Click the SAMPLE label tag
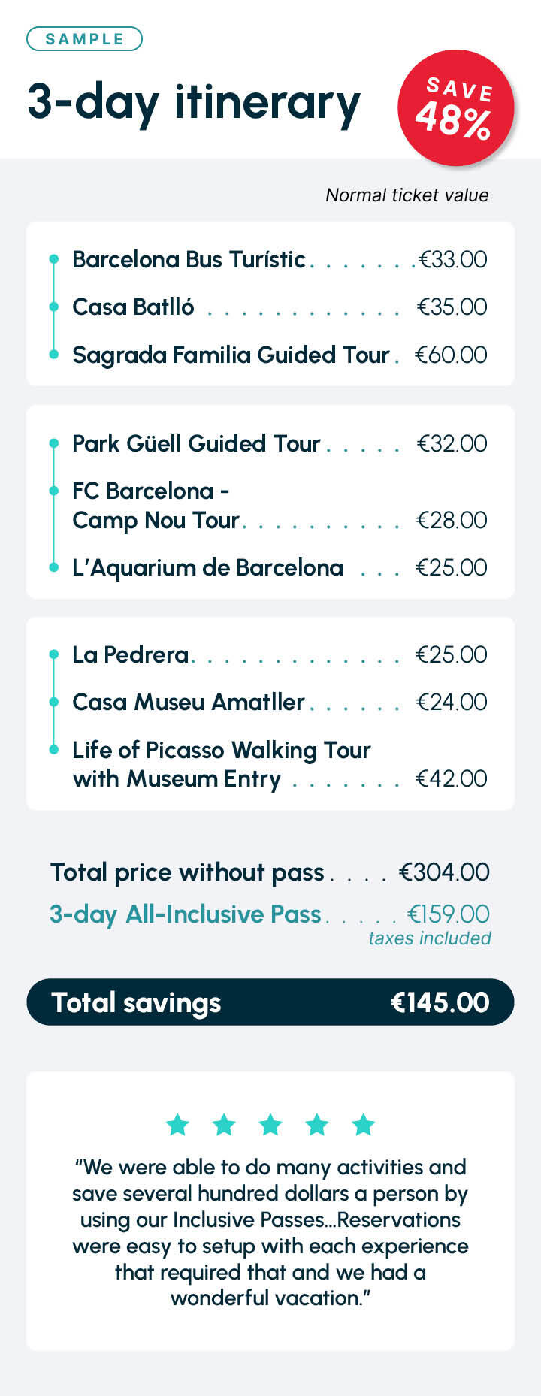The image size is (541, 1396). pos(84,39)
